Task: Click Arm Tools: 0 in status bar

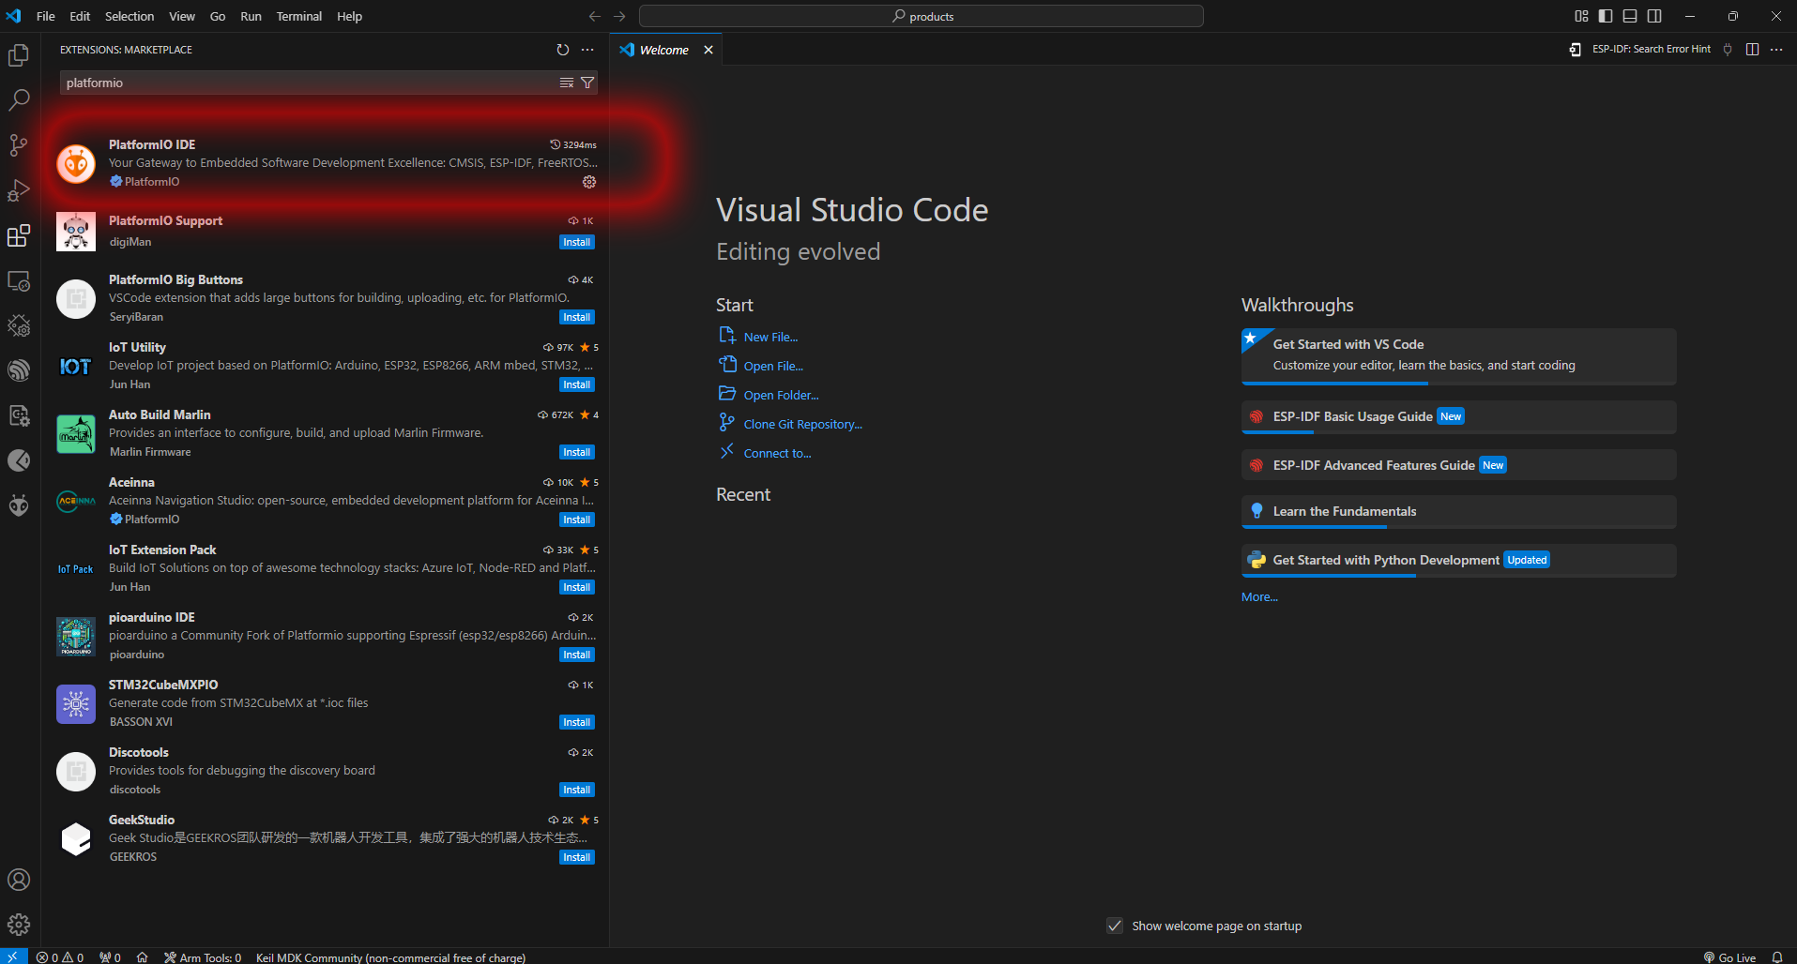Action: tap(203, 957)
